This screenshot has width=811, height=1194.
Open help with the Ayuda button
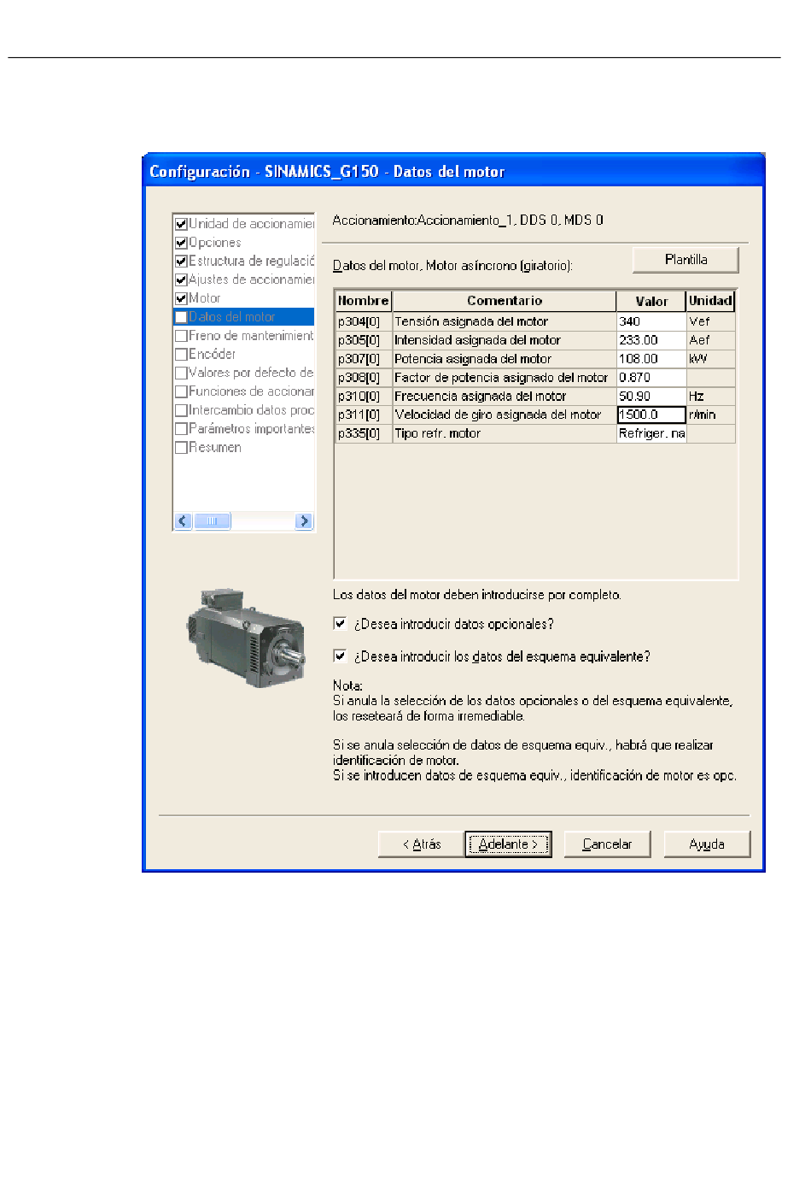[707, 844]
